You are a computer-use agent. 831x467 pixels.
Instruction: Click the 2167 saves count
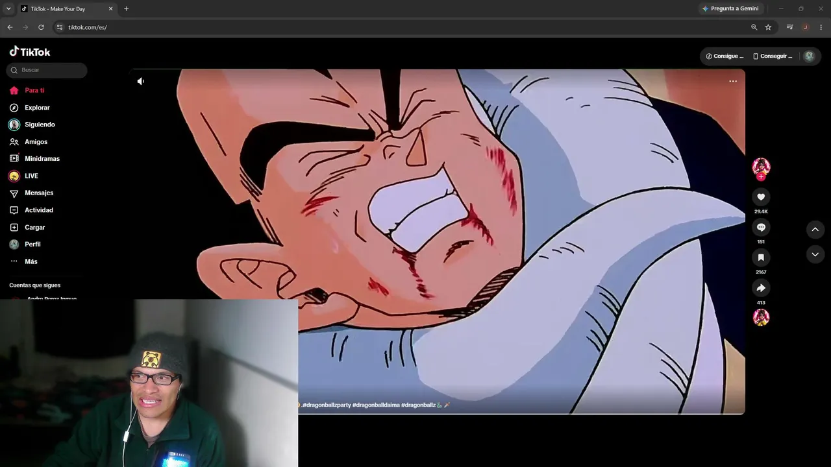point(761,272)
